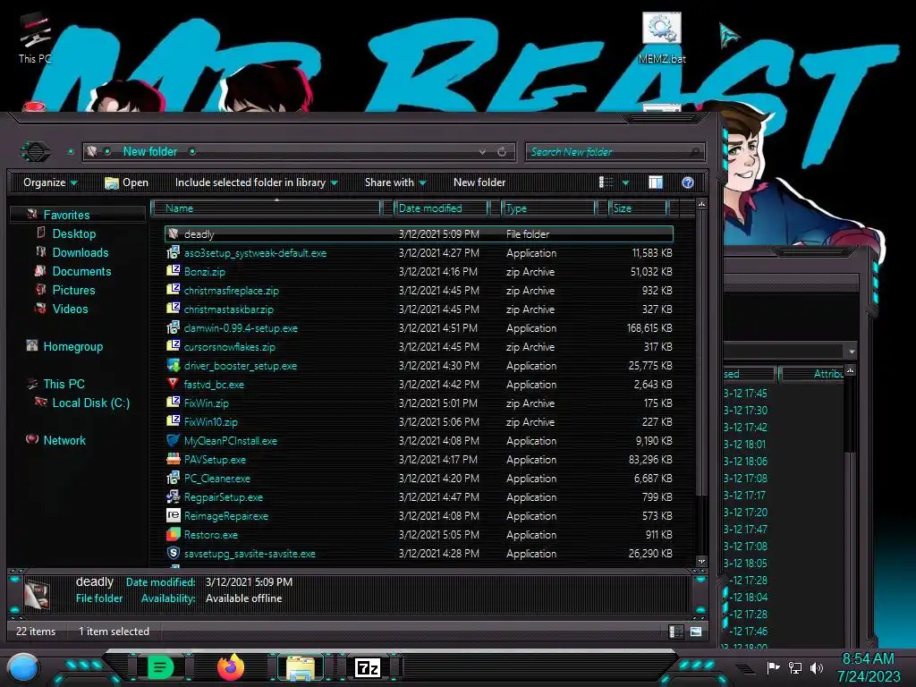The height and width of the screenshot is (687, 916).
Task: Click Open in the toolbar
Action: (x=127, y=182)
